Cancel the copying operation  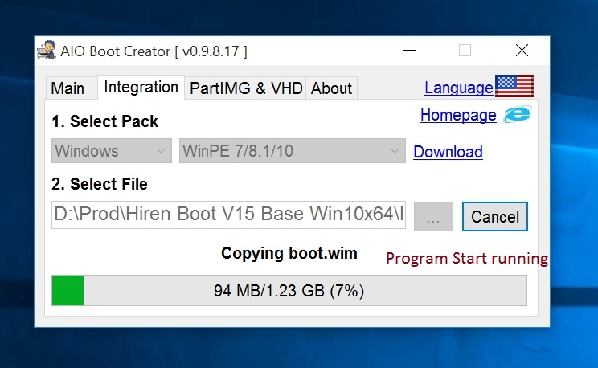click(x=495, y=217)
